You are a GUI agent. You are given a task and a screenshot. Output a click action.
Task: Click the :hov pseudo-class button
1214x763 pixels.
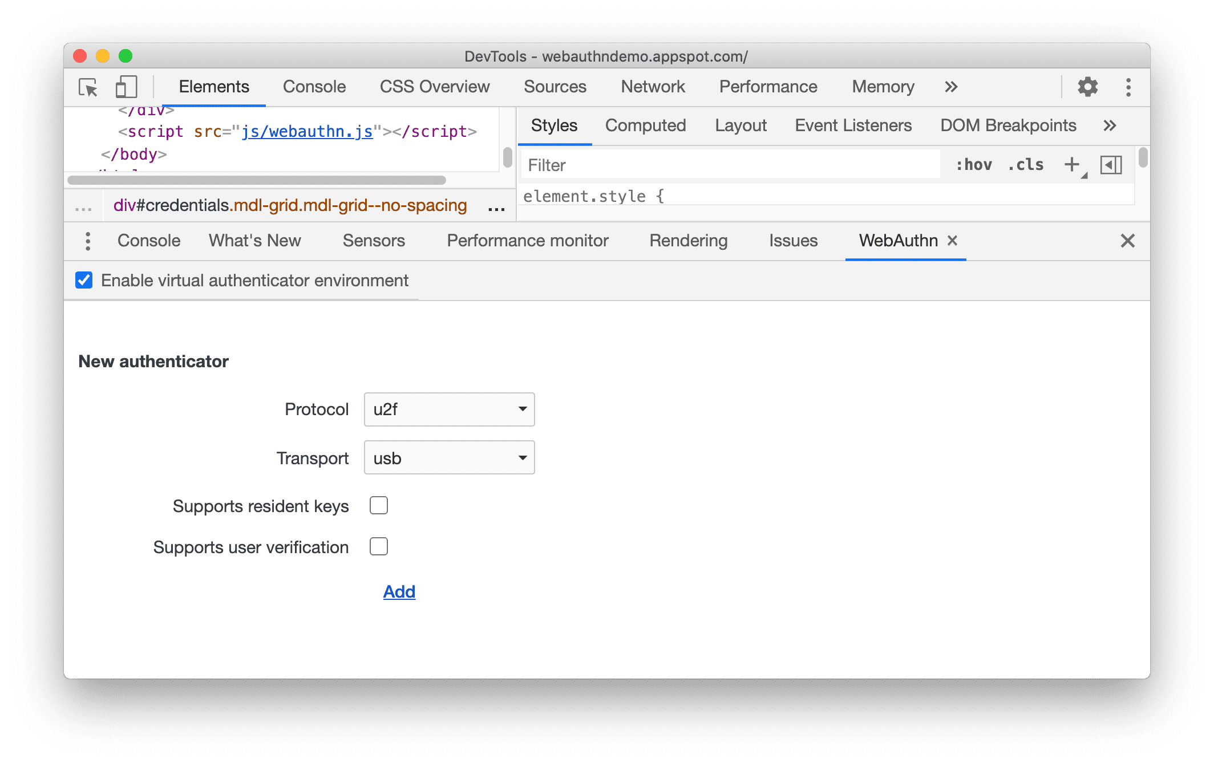[x=965, y=165]
